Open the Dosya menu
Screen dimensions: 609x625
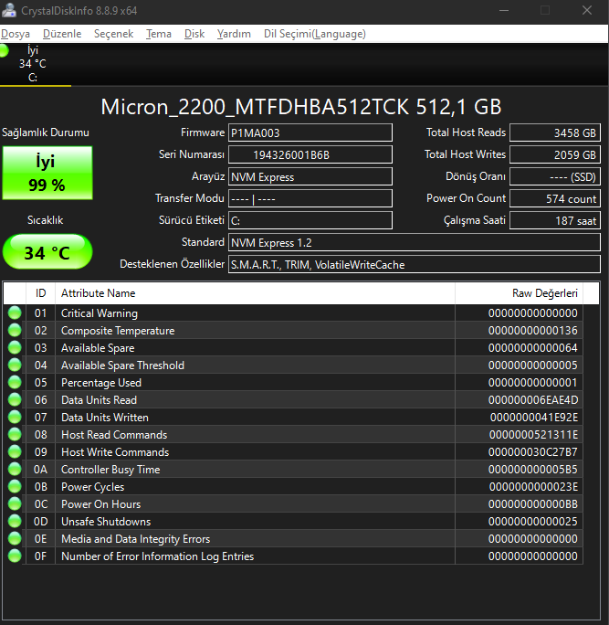pos(16,34)
